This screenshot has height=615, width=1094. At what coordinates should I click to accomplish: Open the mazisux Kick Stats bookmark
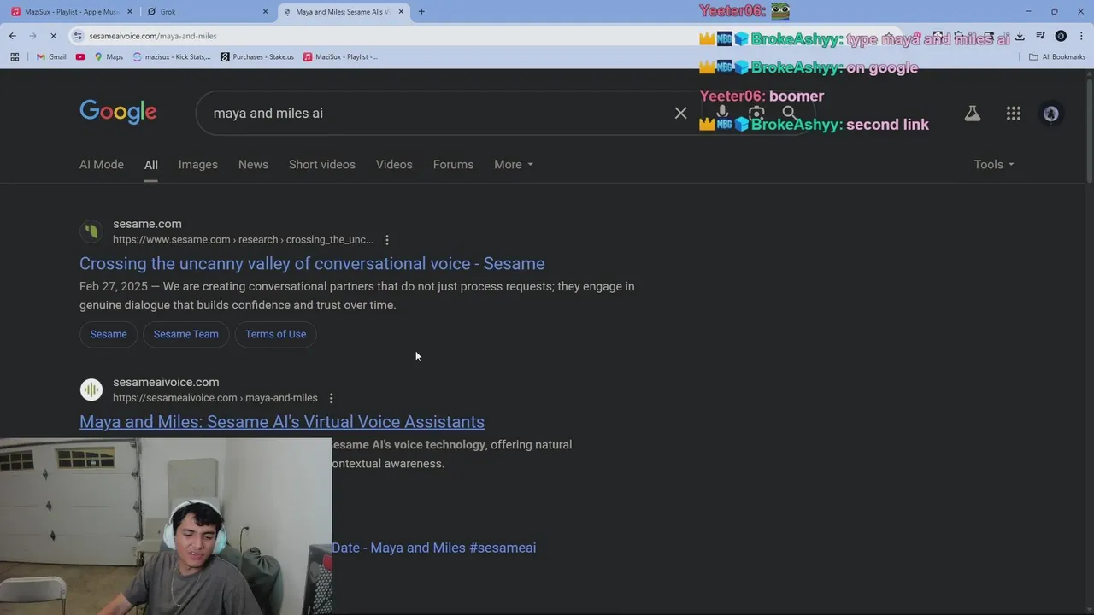click(x=172, y=56)
